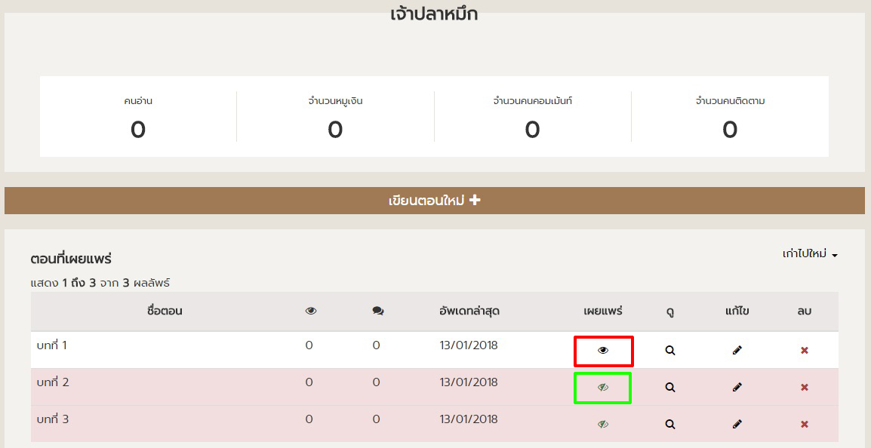Click magnifier view icon for บทที่ 2
This screenshot has height=448, width=871.
(x=670, y=388)
